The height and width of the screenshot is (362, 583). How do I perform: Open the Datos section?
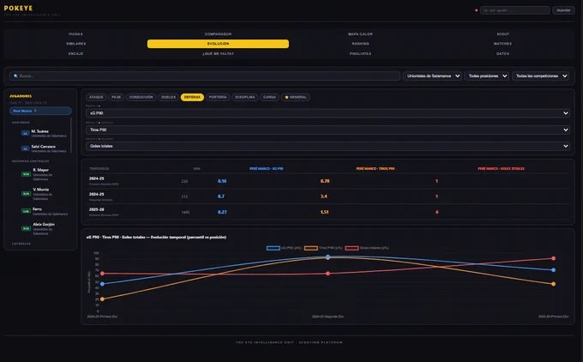coord(502,53)
